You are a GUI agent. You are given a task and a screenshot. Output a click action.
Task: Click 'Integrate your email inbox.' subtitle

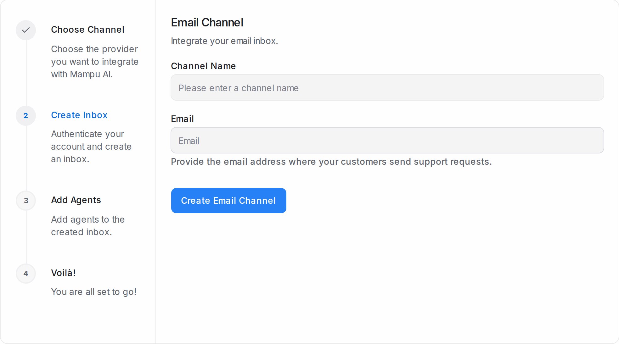pyautogui.click(x=224, y=41)
